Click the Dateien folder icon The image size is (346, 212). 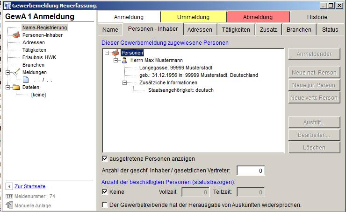coord(16,87)
